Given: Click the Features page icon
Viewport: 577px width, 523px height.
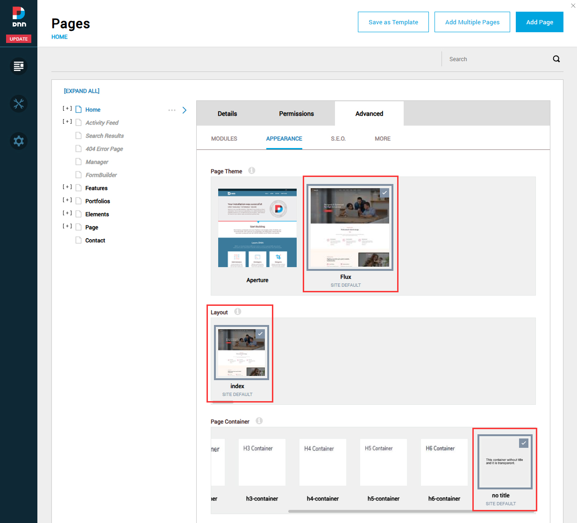Looking at the screenshot, I should (x=78, y=188).
